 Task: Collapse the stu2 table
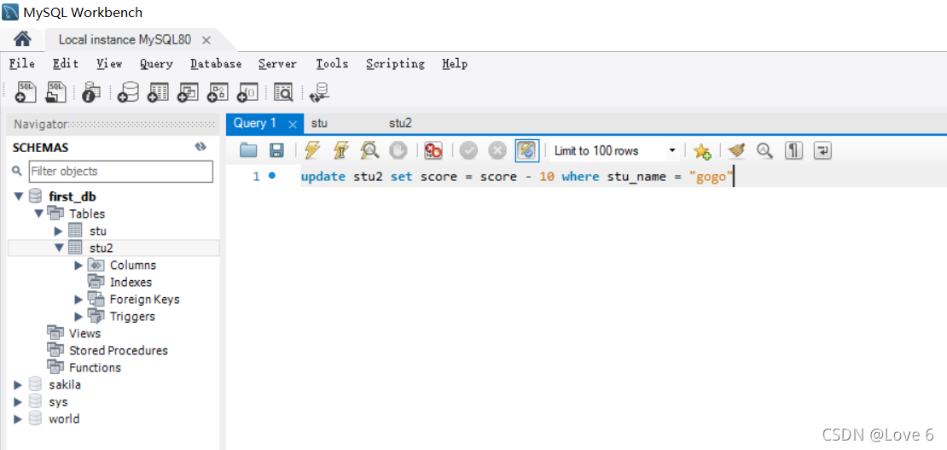pos(59,248)
